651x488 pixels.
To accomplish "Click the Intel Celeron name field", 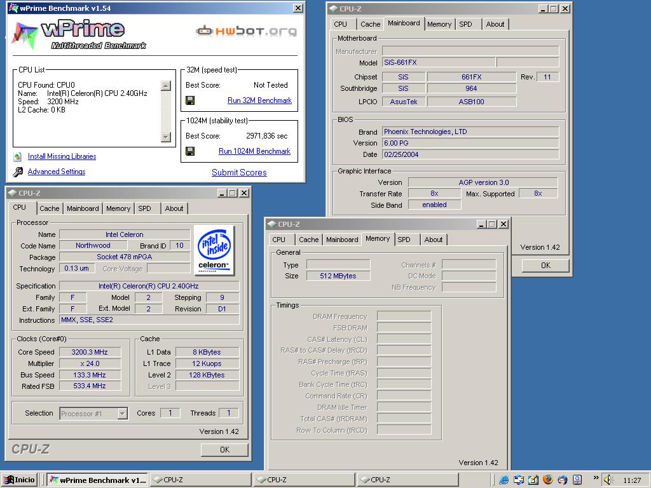I will click(125, 234).
